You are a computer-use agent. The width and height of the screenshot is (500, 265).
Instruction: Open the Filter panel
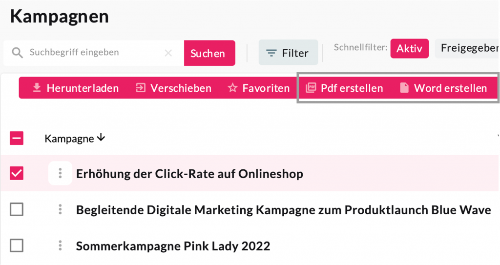point(288,53)
